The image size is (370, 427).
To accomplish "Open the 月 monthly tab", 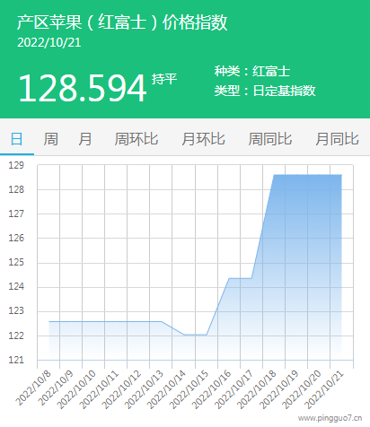I will (85, 139).
